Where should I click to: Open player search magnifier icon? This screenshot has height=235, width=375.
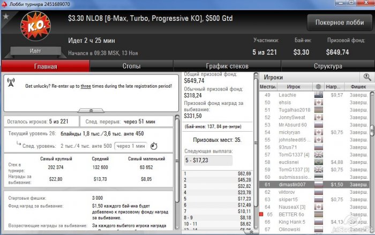coord(367,77)
